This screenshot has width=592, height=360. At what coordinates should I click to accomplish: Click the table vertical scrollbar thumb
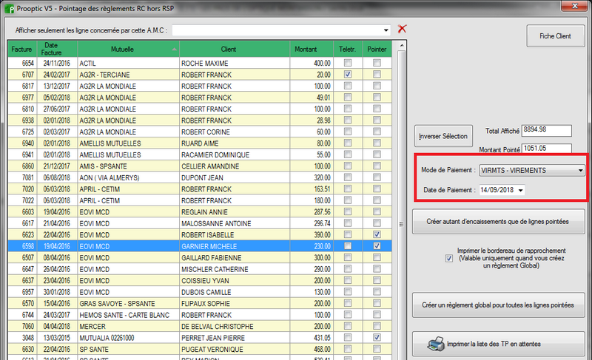click(x=402, y=224)
